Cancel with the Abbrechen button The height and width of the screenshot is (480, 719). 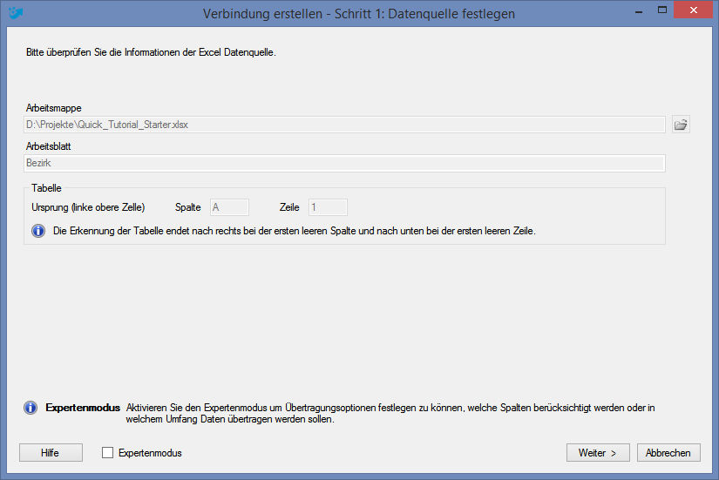(668, 452)
